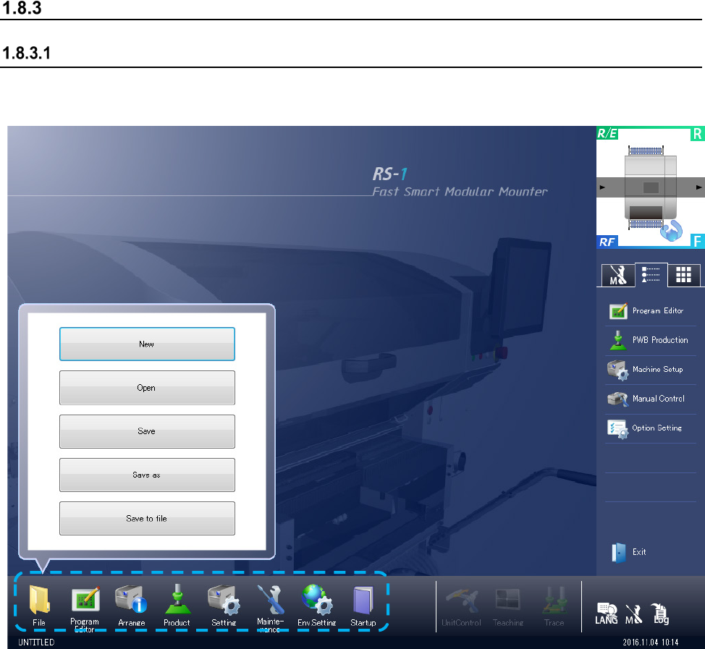Screen dimensions: 705x649
Task: Click the RF label on machine view
Action: coord(607,242)
